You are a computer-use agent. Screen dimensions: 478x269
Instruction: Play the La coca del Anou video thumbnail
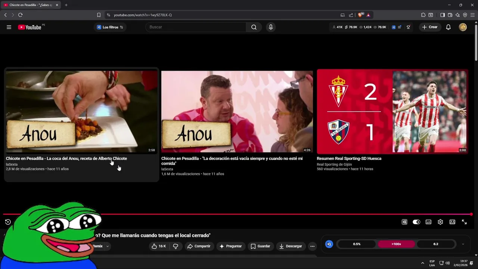(82, 112)
